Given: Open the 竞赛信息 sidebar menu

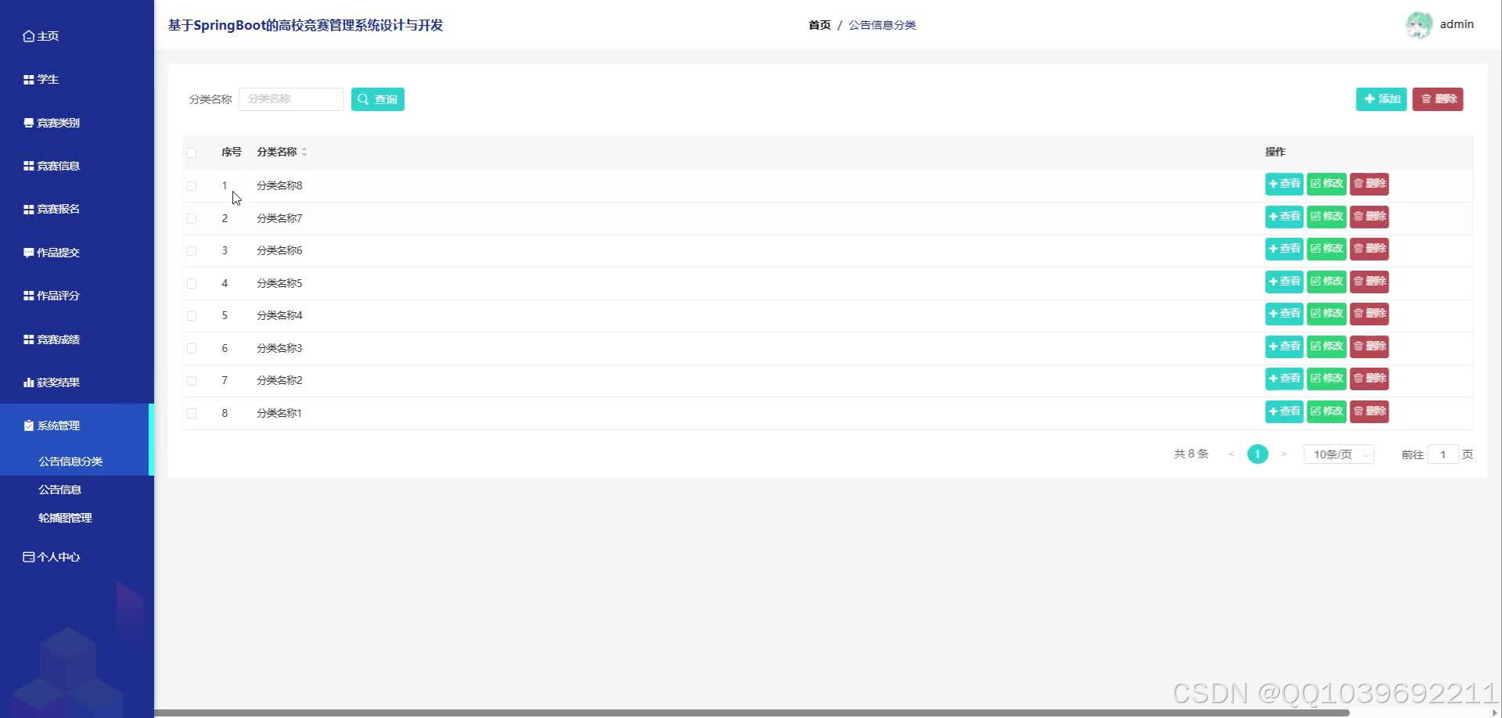Looking at the screenshot, I should (52, 166).
